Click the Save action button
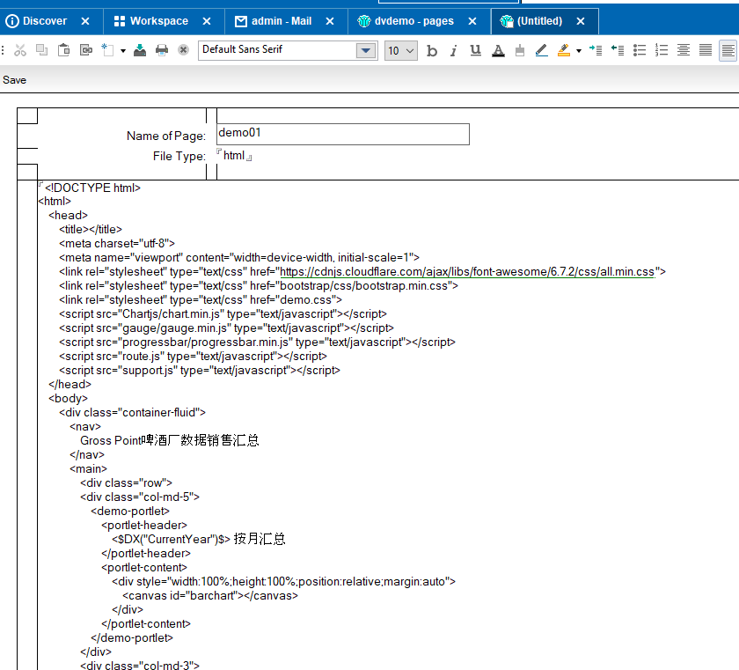Viewport: 739px width, 670px height. point(15,80)
